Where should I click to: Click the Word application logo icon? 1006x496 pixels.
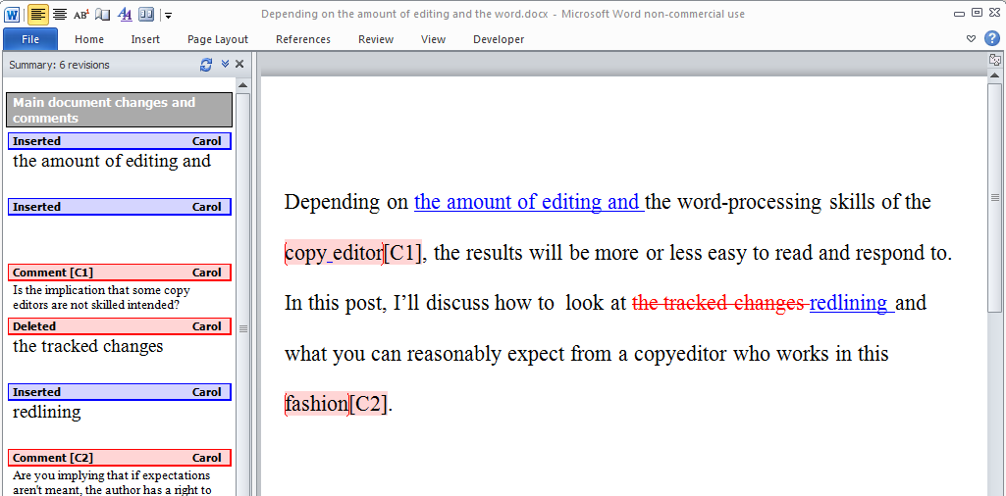pos(12,14)
